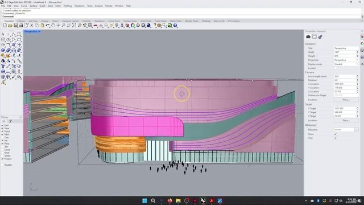The width and height of the screenshot is (364, 205).
Task: Toggle the Point osnap checkbox
Action: (x=2, y=132)
